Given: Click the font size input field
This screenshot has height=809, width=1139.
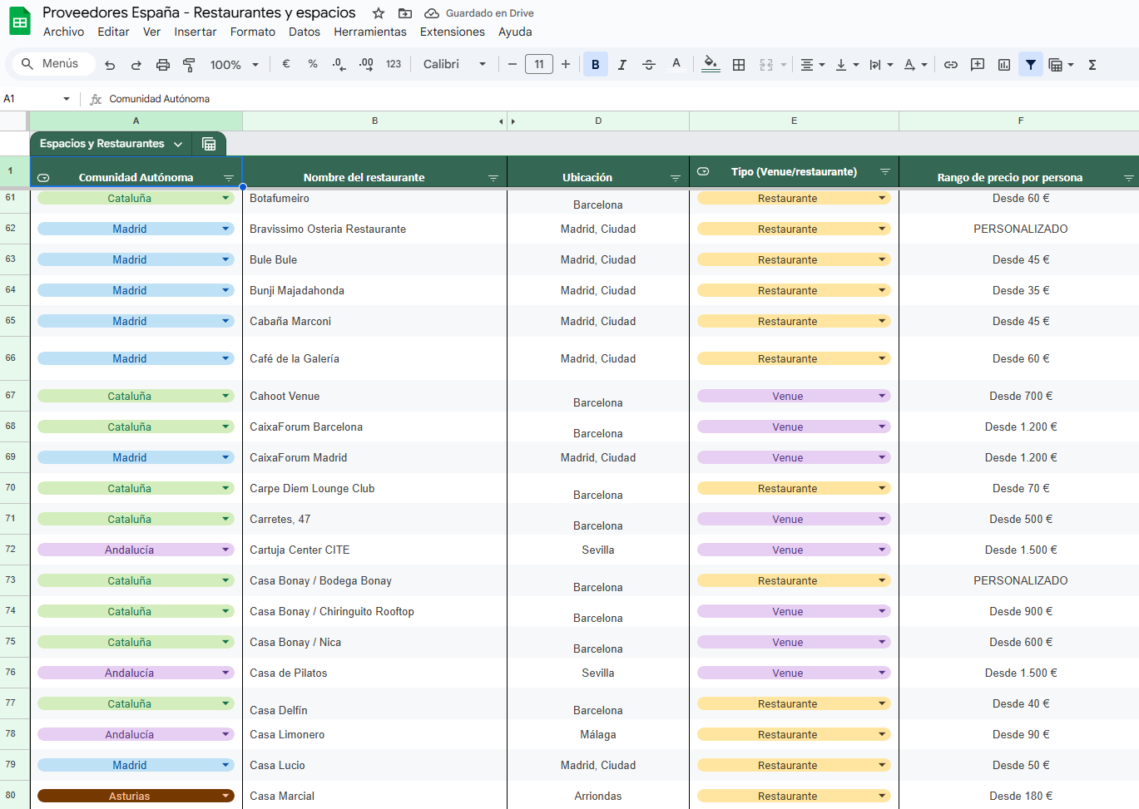Looking at the screenshot, I should (x=539, y=64).
